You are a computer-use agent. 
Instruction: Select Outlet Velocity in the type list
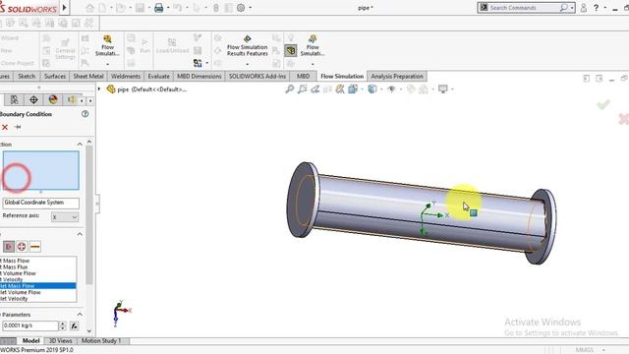(x=38, y=299)
